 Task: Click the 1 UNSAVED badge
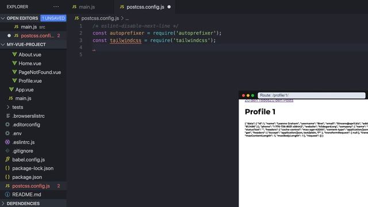click(53, 18)
